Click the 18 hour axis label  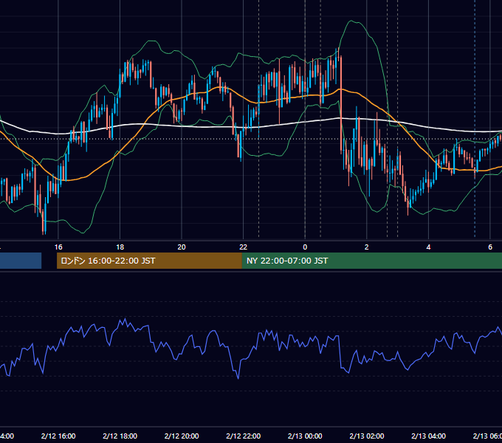pyautogui.click(x=120, y=247)
